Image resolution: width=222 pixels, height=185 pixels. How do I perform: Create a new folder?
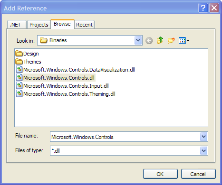(x=171, y=40)
